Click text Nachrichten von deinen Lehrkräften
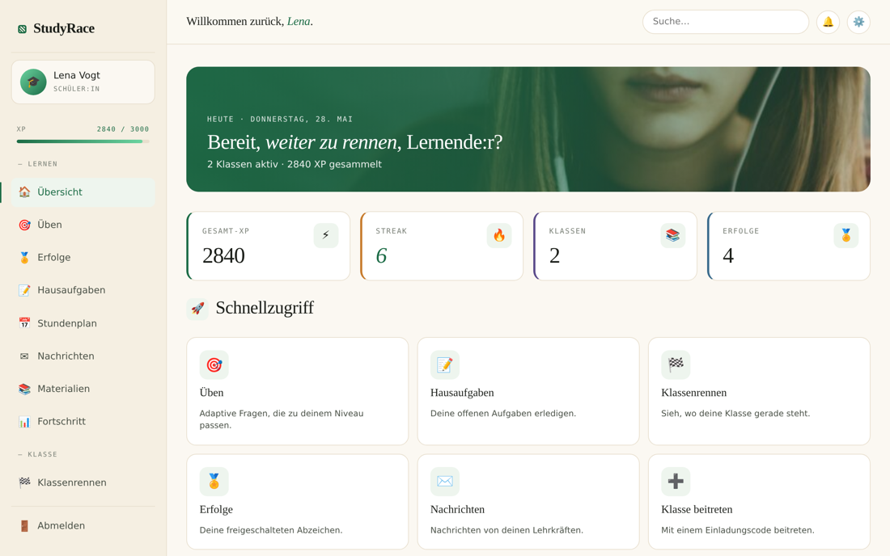 tap(506, 530)
